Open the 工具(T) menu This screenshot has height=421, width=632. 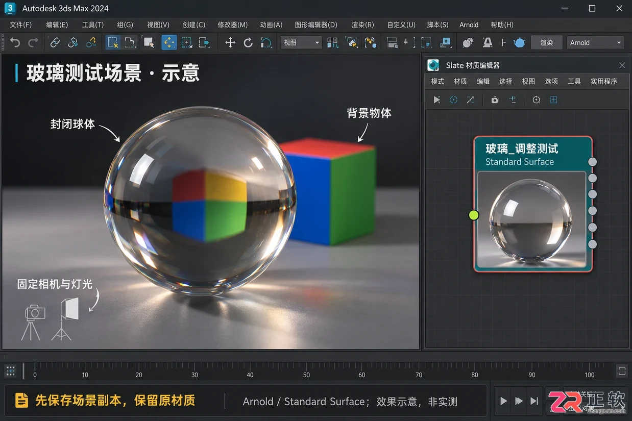coord(93,24)
